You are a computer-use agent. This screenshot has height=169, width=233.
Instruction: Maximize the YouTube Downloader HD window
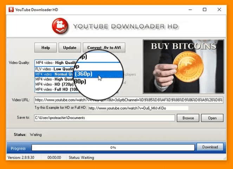click(205, 9)
